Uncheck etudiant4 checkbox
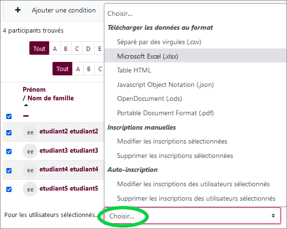The height and width of the screenshot is (229, 287). [x=9, y=170]
